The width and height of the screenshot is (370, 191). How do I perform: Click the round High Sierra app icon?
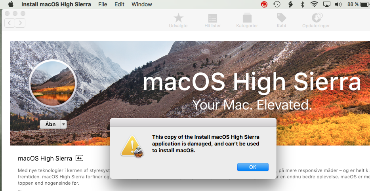coord(53,83)
